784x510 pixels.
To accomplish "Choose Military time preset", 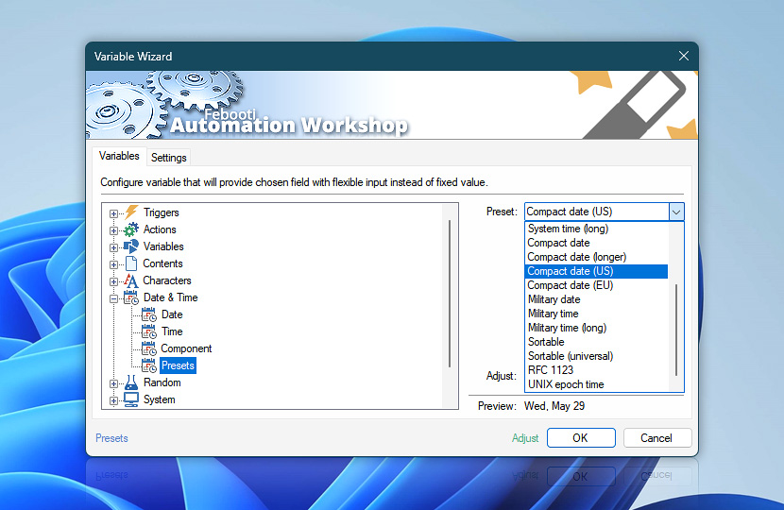I will coord(597,314).
